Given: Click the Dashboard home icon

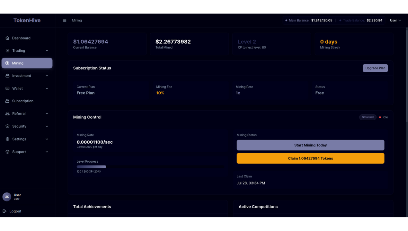Looking at the screenshot, I should (7, 38).
